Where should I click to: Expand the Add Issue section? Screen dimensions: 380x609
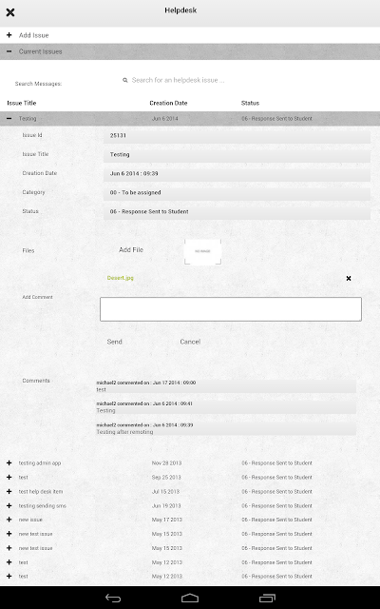pos(190,35)
